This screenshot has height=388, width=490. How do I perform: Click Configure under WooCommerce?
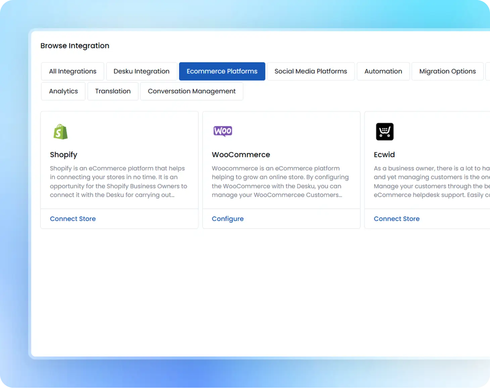(228, 219)
